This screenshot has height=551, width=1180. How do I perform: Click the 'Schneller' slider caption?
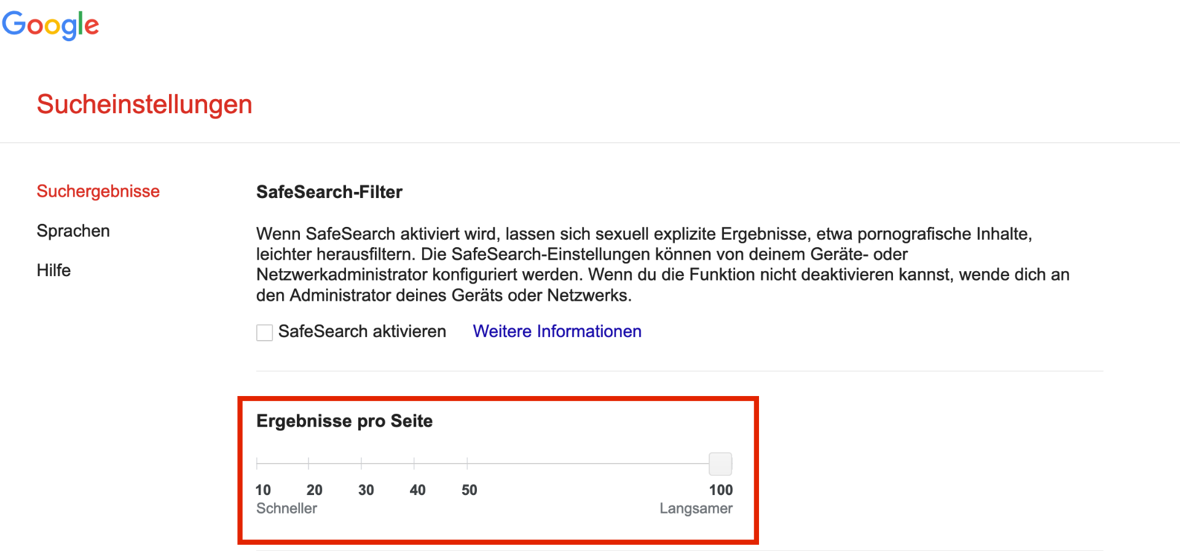point(286,509)
